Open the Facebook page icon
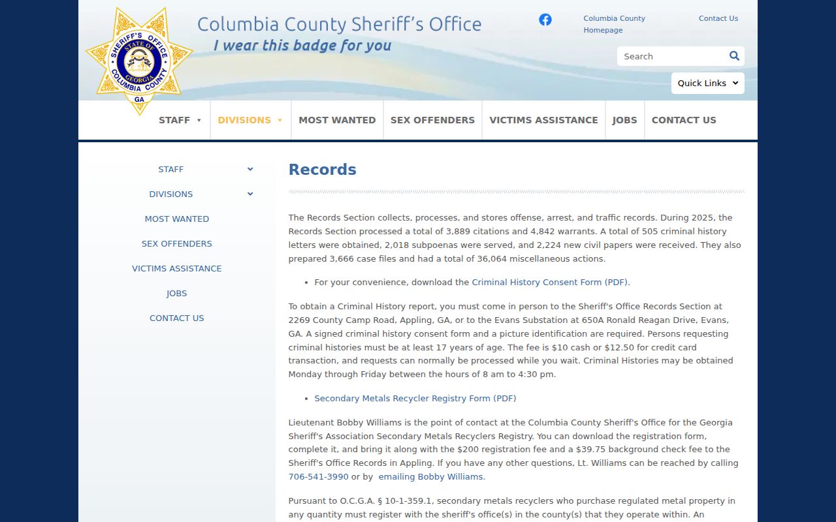Image resolution: width=836 pixels, height=522 pixels. click(x=545, y=20)
